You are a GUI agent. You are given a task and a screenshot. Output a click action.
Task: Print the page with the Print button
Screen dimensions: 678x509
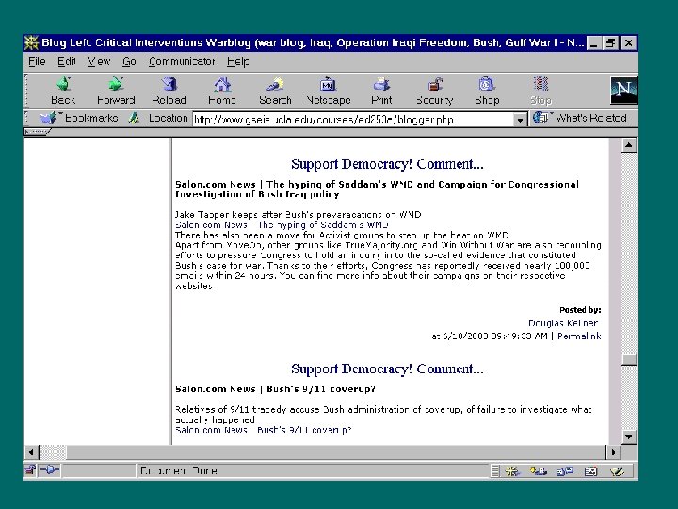tap(381, 90)
